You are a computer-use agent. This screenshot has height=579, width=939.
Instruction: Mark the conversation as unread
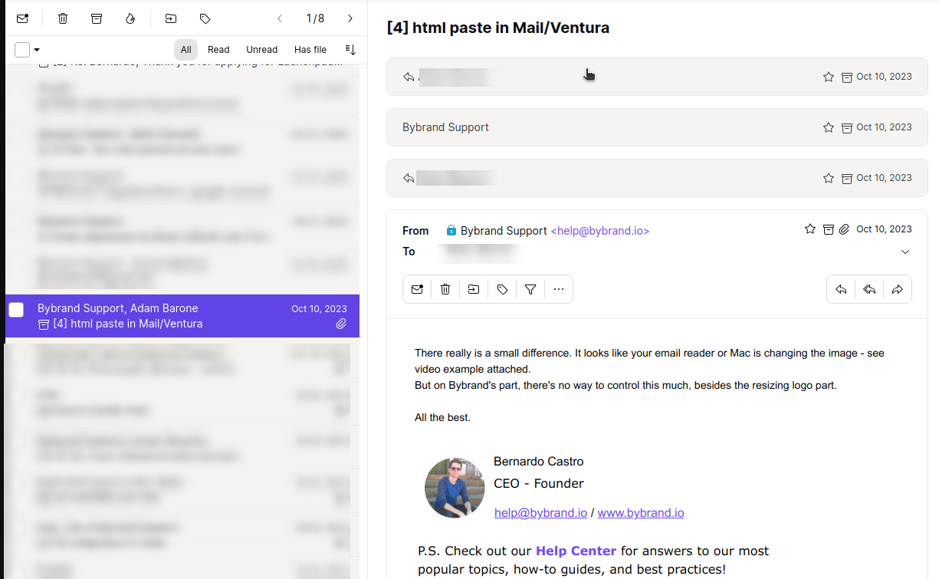[22, 18]
